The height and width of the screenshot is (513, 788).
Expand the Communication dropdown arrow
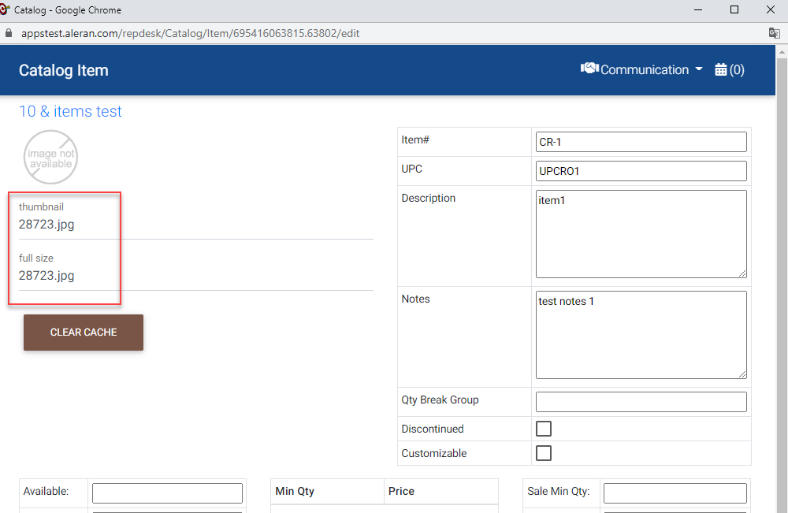tap(699, 69)
